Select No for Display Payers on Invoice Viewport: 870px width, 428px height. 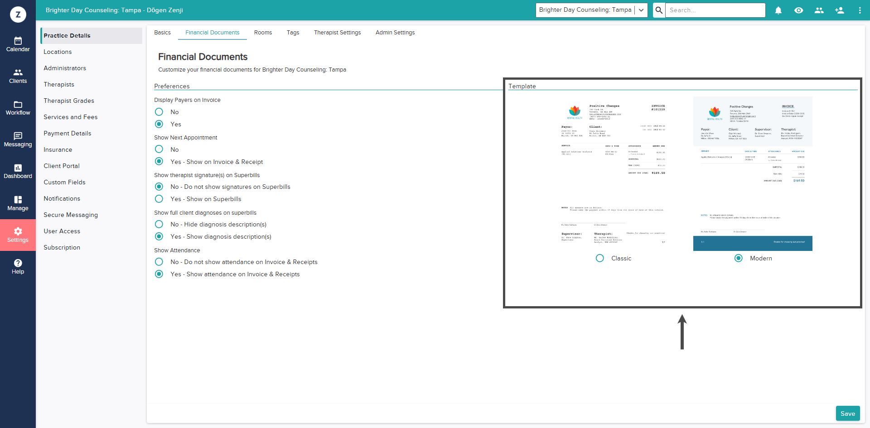point(159,112)
